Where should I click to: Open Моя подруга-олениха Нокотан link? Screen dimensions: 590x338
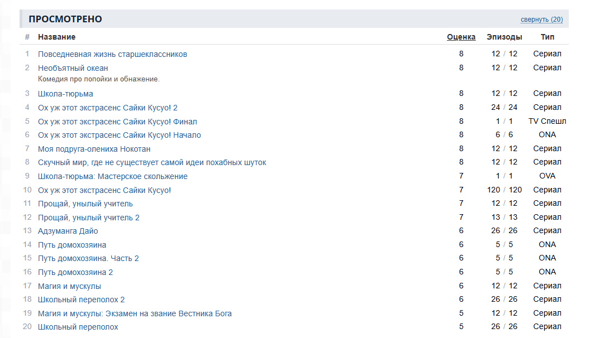pyautogui.click(x=94, y=149)
